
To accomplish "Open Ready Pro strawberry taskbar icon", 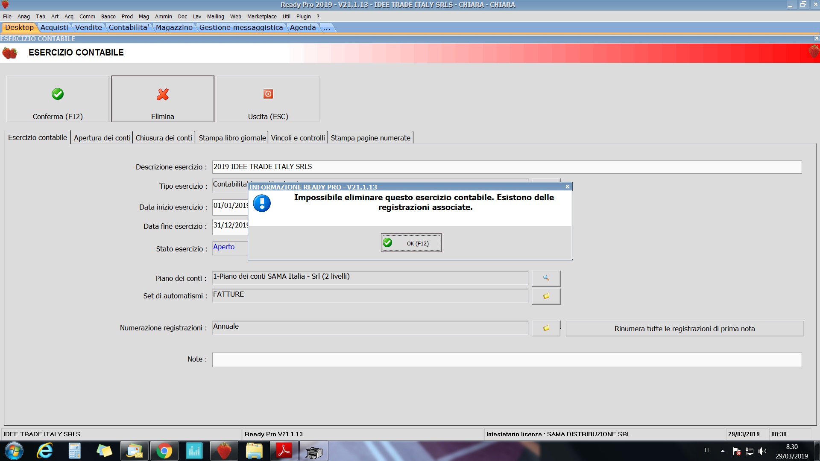I will coord(224,451).
